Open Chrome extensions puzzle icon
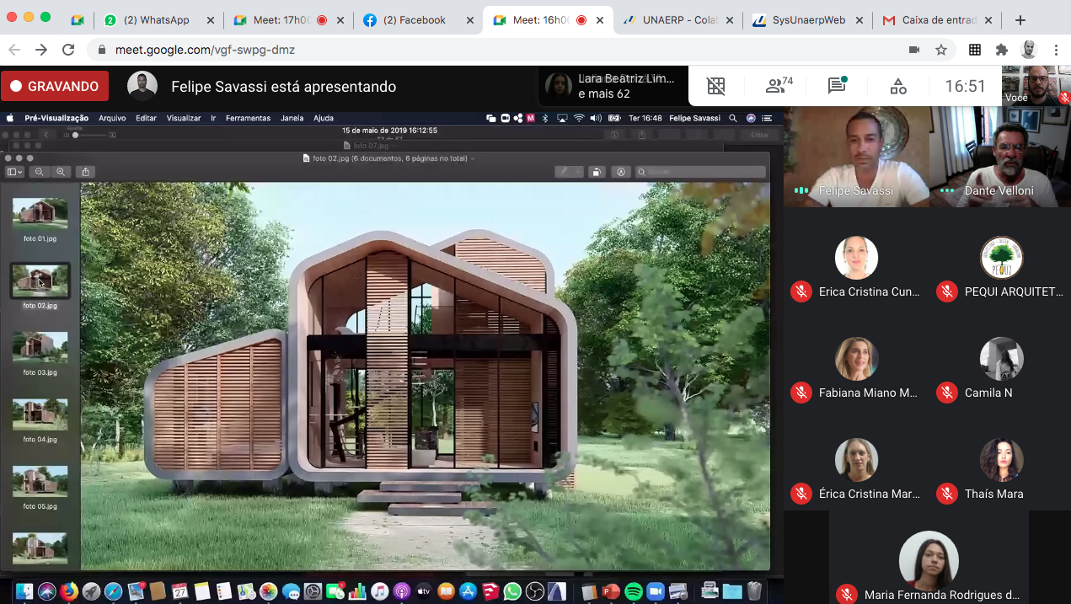Screen dimensions: 1071x604 click(x=1002, y=50)
